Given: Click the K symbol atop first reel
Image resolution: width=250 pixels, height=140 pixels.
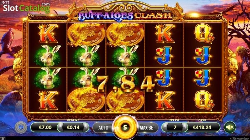Looking at the screenshot, I should pyautogui.click(x=48, y=33).
